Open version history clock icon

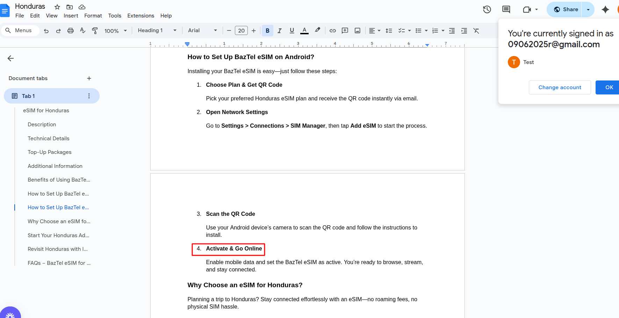pyautogui.click(x=487, y=9)
